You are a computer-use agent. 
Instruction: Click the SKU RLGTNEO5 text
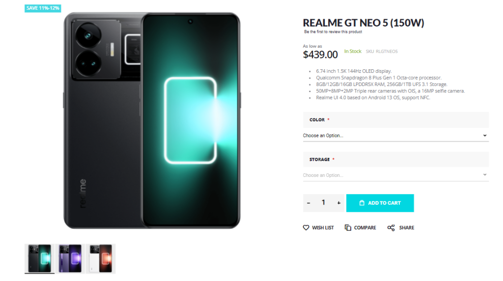(382, 51)
